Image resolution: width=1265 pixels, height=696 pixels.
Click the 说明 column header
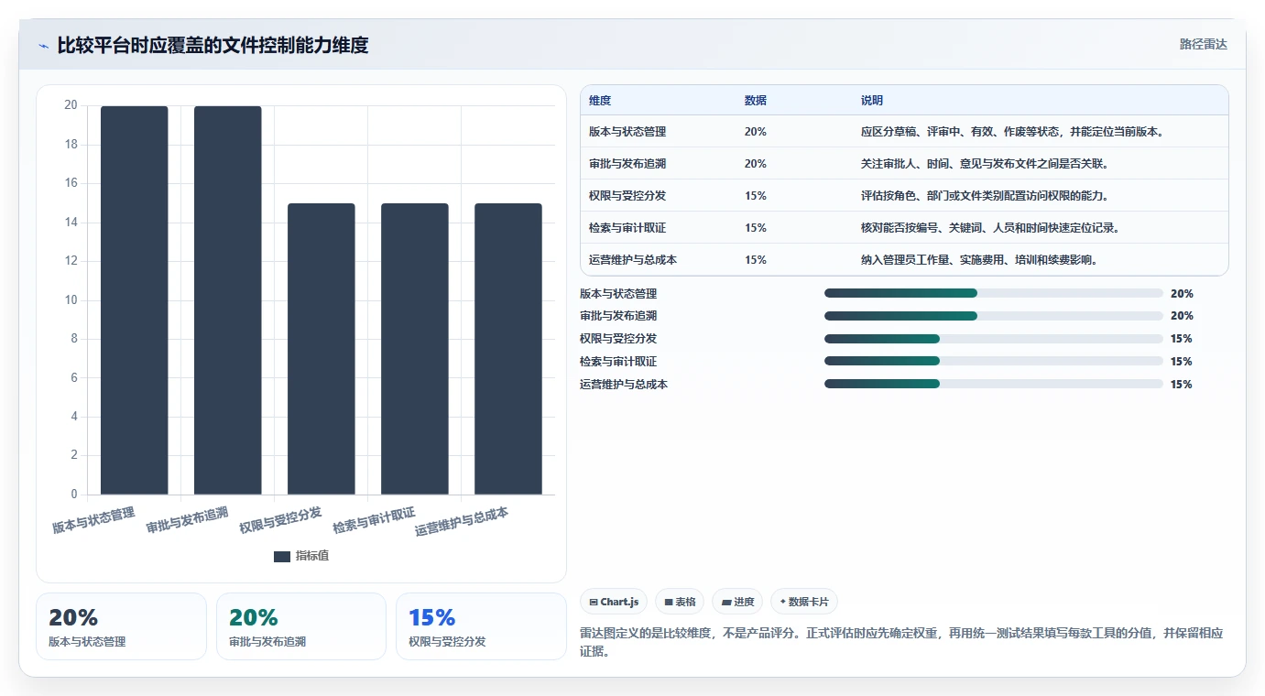coord(872,101)
